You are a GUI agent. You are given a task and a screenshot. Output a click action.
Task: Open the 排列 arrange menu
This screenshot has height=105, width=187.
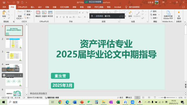tap(130, 14)
